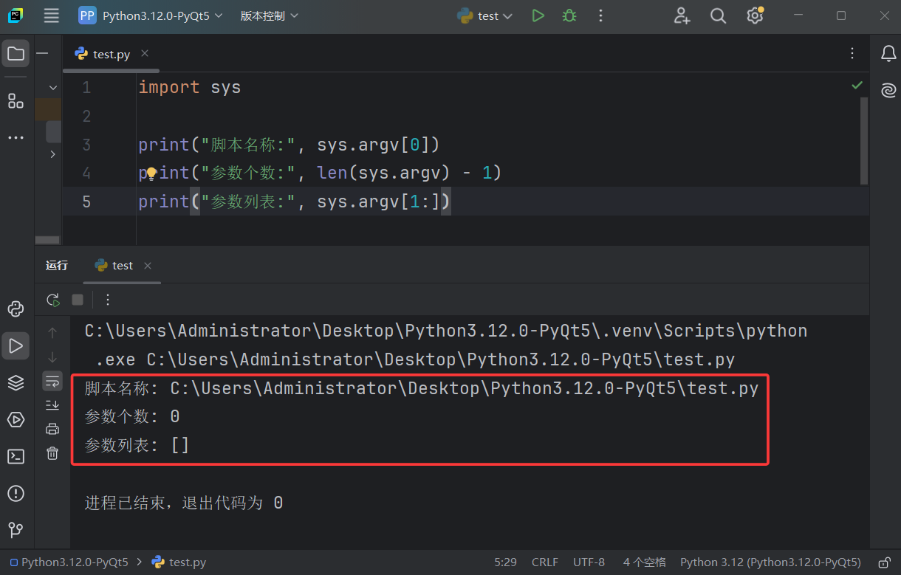Open the Problems exclamation icon

tap(16, 493)
